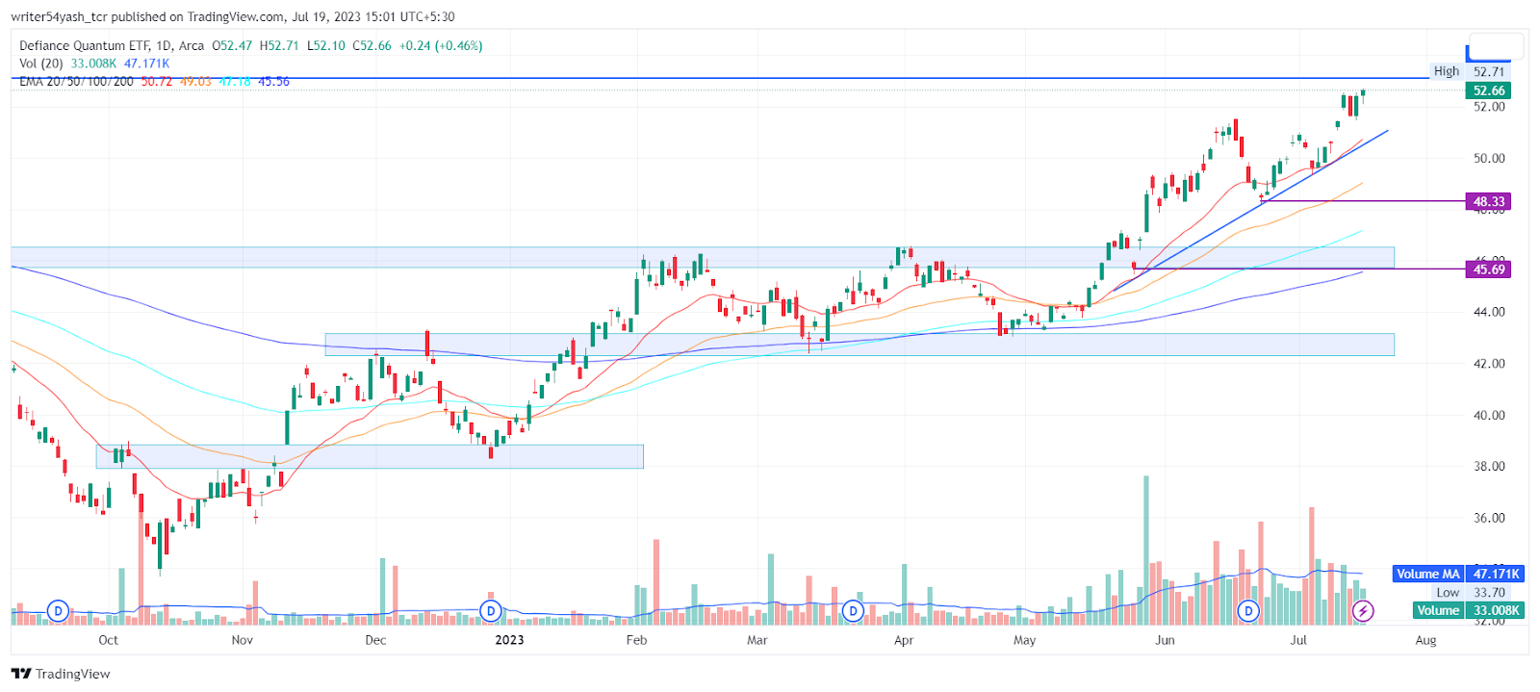Click the Dec label on time axis

pos(375,640)
